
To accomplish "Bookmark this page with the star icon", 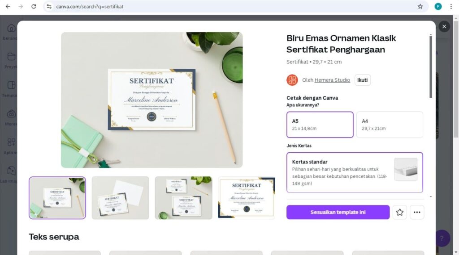I will point(420,6).
